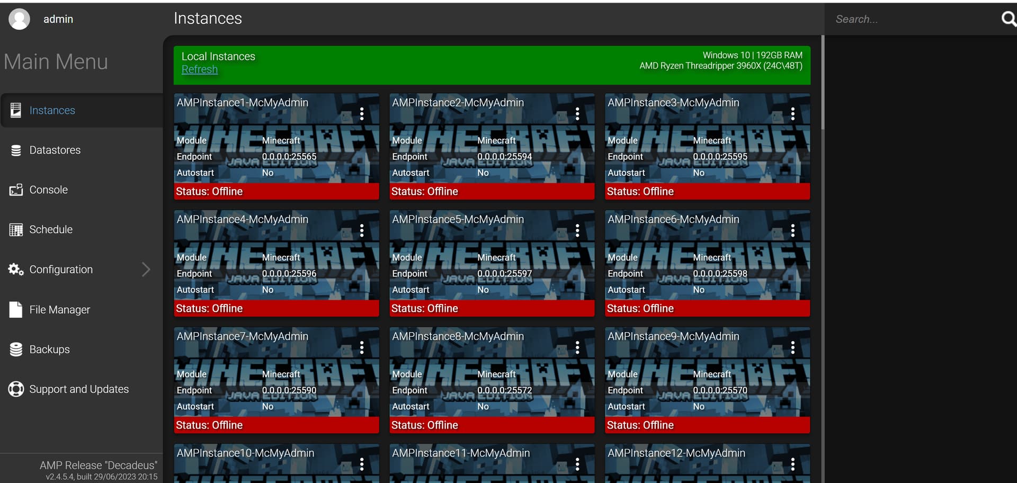
Task: Click the Configuration gears icon
Action: [x=16, y=270]
